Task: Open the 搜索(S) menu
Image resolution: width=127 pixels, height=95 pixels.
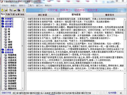Action: 22,6
